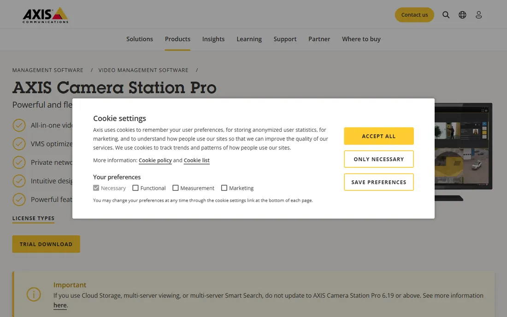Open the search magnifier icon
Screen dimensions: 507x317
click(x=446, y=15)
